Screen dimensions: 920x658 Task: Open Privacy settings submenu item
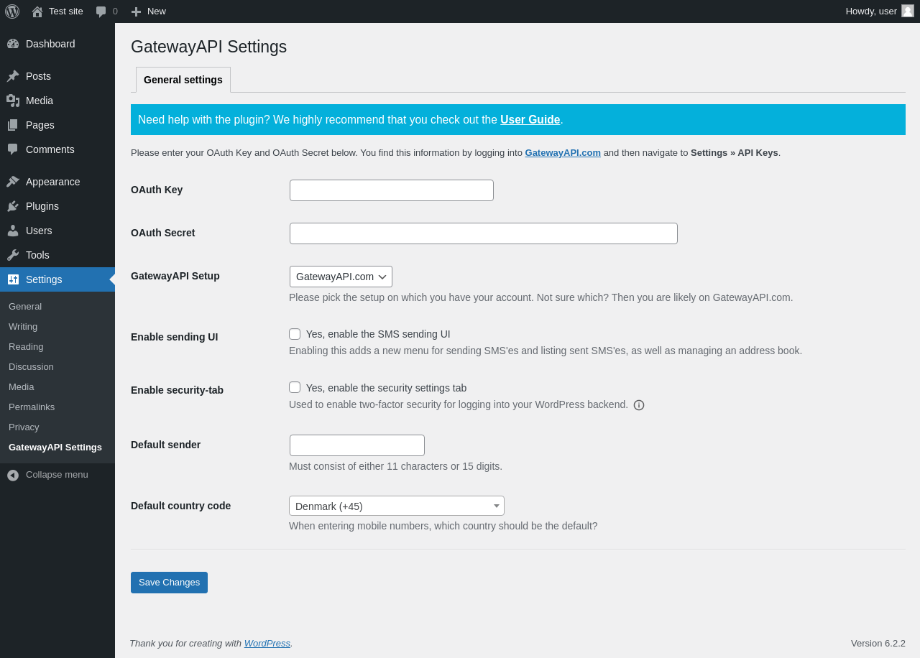pyautogui.click(x=24, y=427)
